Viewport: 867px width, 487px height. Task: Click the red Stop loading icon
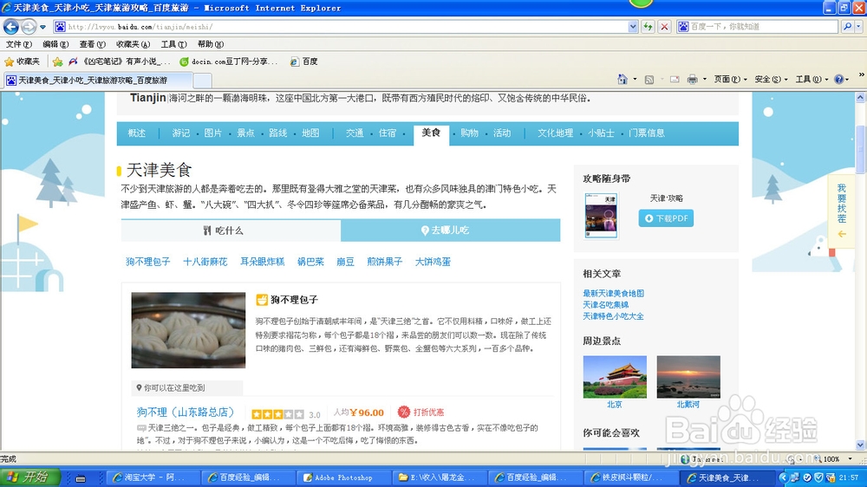point(665,27)
